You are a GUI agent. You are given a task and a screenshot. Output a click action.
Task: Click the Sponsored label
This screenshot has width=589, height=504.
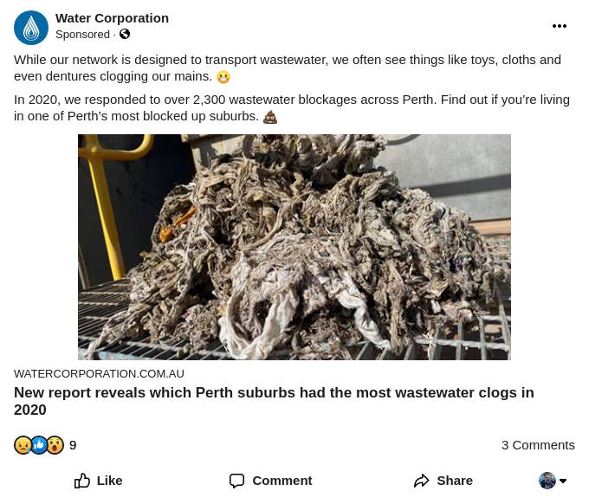(82, 35)
